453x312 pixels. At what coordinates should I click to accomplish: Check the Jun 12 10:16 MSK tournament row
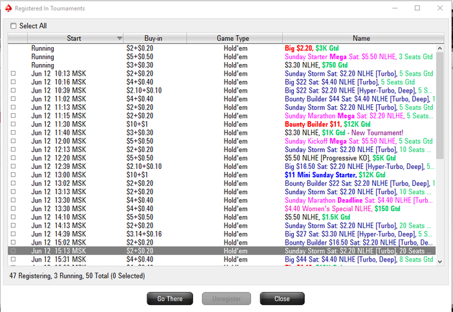(13, 82)
